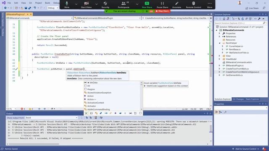Click Collapse All icon in Solution Explorer

coord(247,19)
